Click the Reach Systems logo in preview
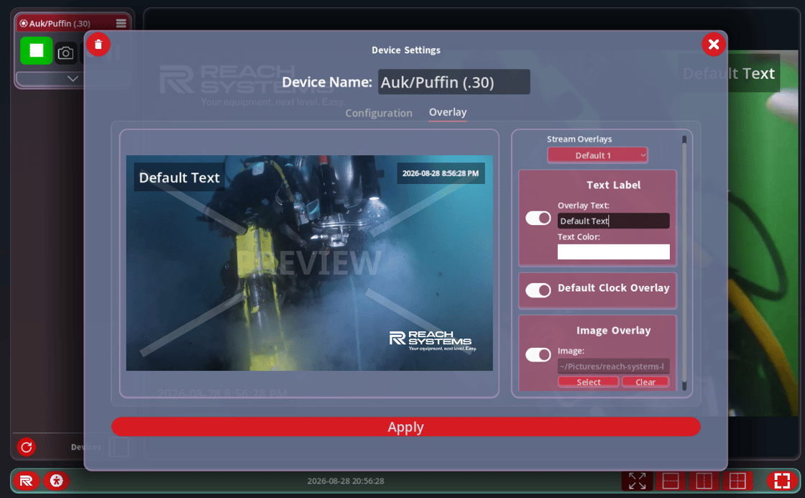This screenshot has height=498, width=805. (x=433, y=341)
